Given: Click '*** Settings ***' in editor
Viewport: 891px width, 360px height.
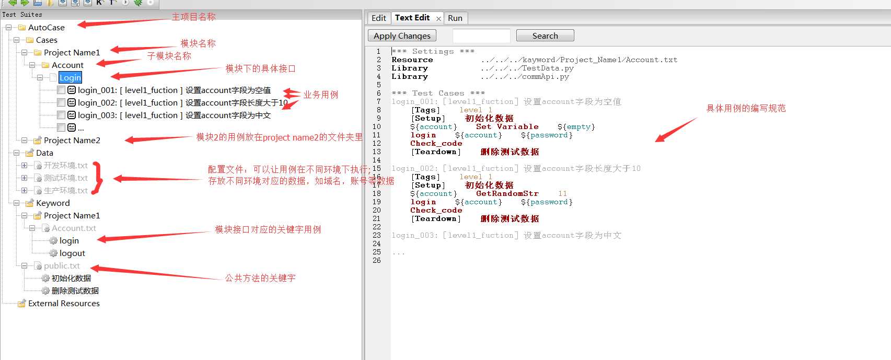Looking at the screenshot, I should [433, 51].
